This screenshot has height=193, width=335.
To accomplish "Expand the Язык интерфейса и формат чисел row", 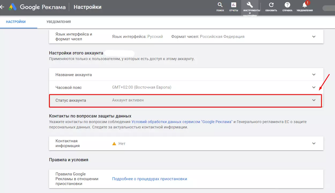I will tap(186, 37).
